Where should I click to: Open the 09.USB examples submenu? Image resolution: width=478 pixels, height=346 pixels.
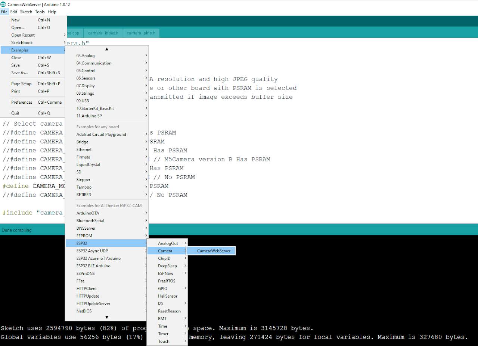point(107,101)
